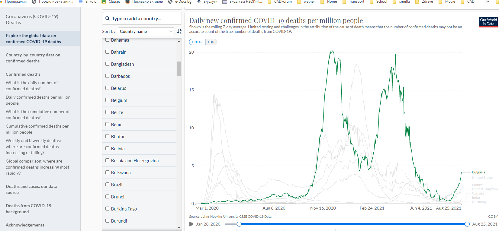Open the Classes bookmark
Screen dimensions: 499x231
[x=111, y=2]
